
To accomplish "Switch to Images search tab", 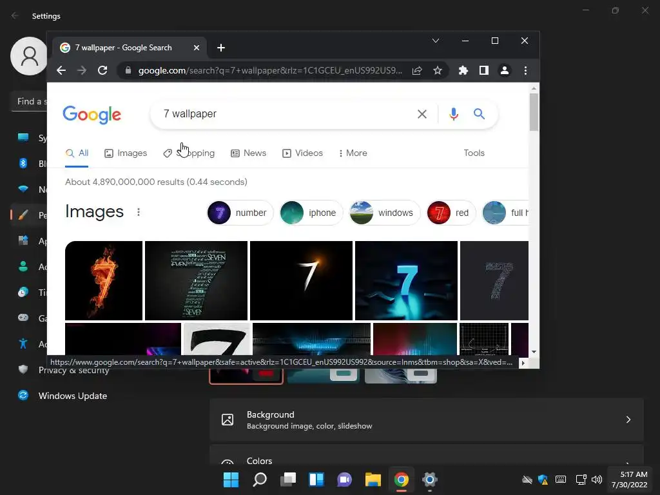I will pos(126,153).
